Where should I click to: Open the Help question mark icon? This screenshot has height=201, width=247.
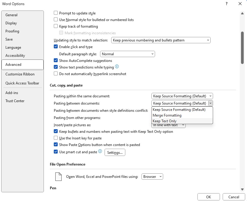click(x=227, y=4)
